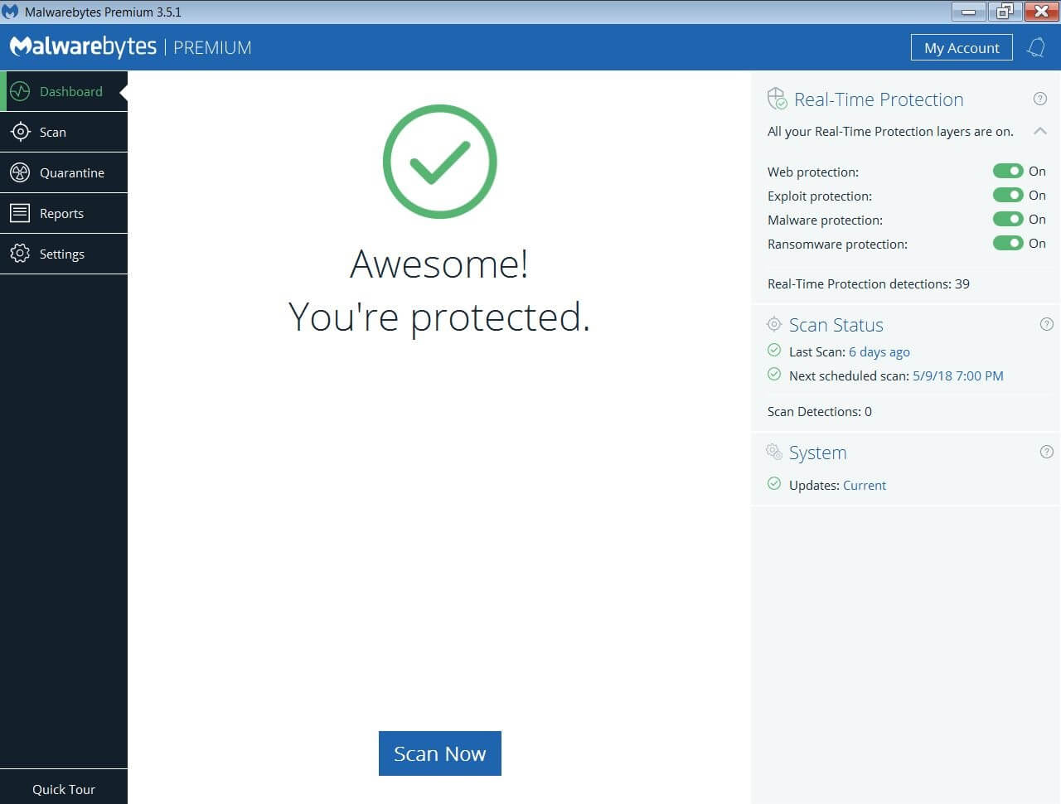Image resolution: width=1061 pixels, height=804 pixels.
Task: Restore down the Malwarebytes window
Action: (x=1005, y=12)
